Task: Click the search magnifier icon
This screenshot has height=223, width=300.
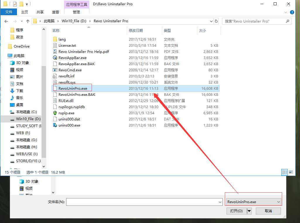Action: pyautogui.click(x=287, y=21)
